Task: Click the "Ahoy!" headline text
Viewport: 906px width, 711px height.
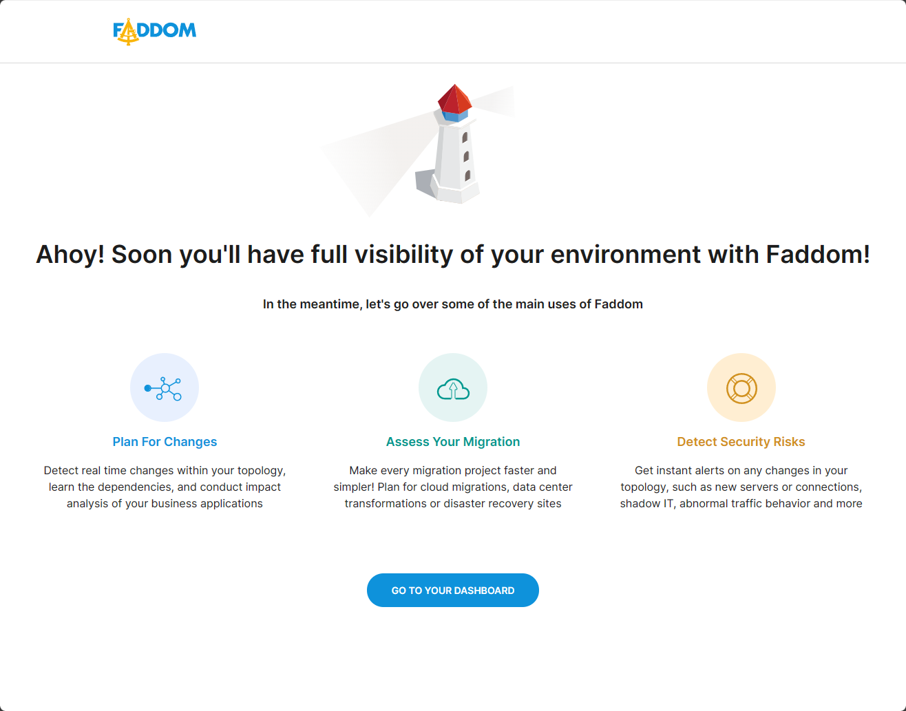Action: (x=453, y=255)
